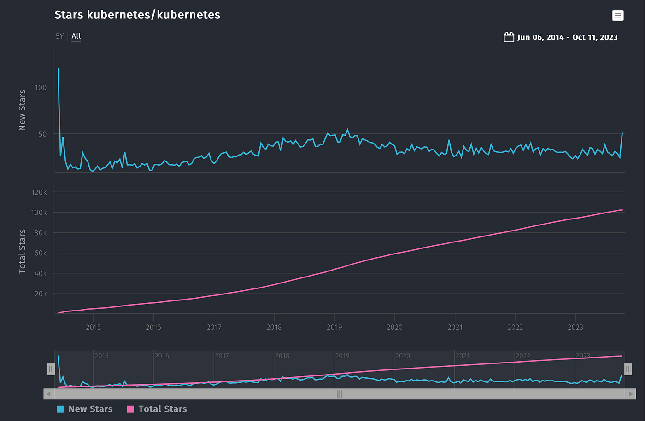This screenshot has height=421, width=645.
Task: Click the 2023 x-axis label
Action: coord(575,327)
